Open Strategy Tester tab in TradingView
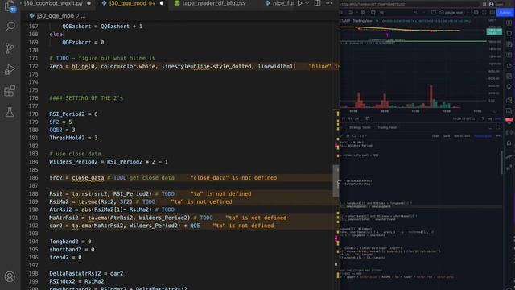The image size is (515, 290). click(x=360, y=127)
